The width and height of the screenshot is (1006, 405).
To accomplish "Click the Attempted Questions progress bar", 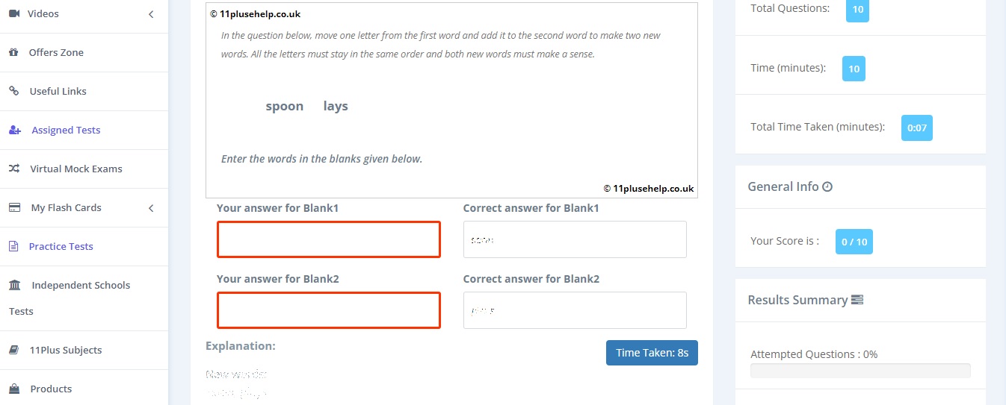I will point(860,371).
